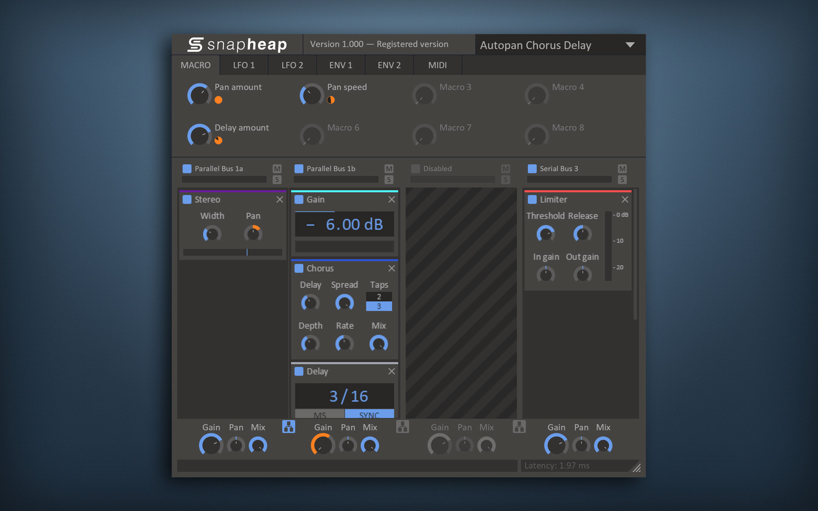
Task: Click the Chorus Delay knob
Action: (x=310, y=303)
